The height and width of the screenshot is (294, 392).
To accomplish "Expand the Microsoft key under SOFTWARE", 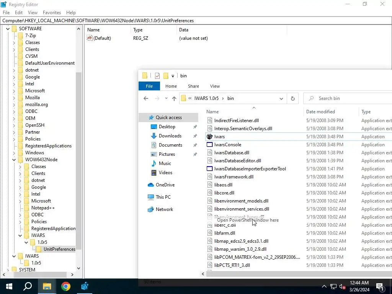I will 14,91.
